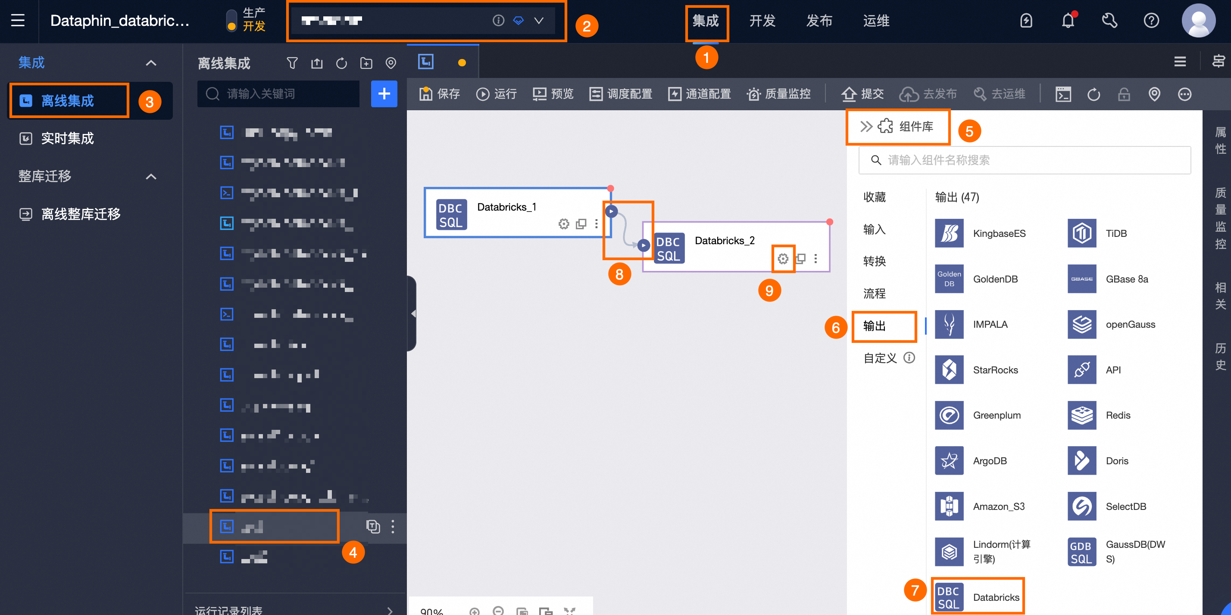
Task: Open 通道配置 in the toolbar
Action: coord(699,94)
